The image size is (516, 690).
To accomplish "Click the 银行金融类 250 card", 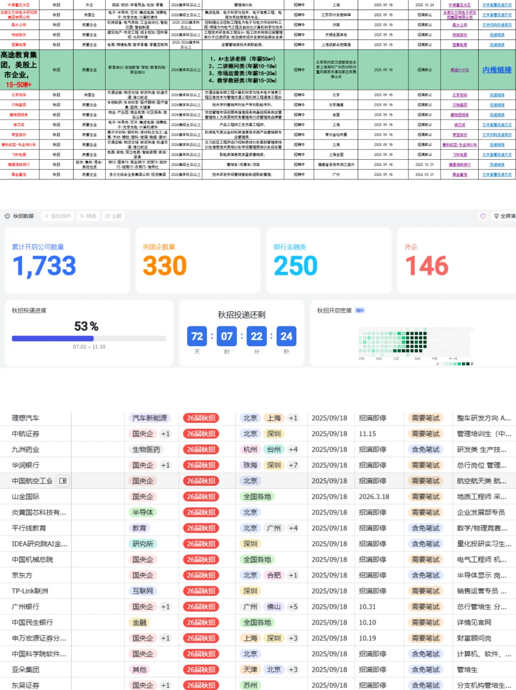I will [x=329, y=261].
